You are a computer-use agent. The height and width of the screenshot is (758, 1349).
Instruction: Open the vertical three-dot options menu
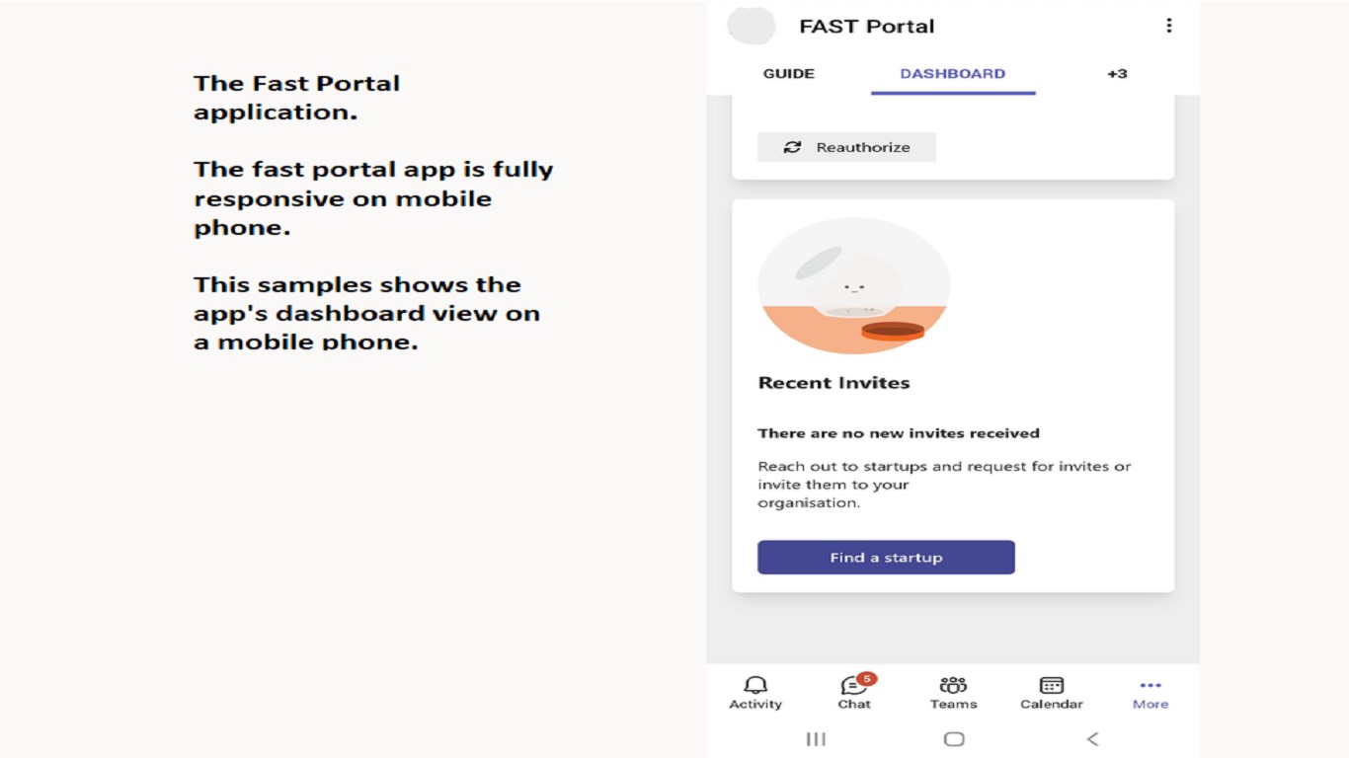tap(1169, 26)
